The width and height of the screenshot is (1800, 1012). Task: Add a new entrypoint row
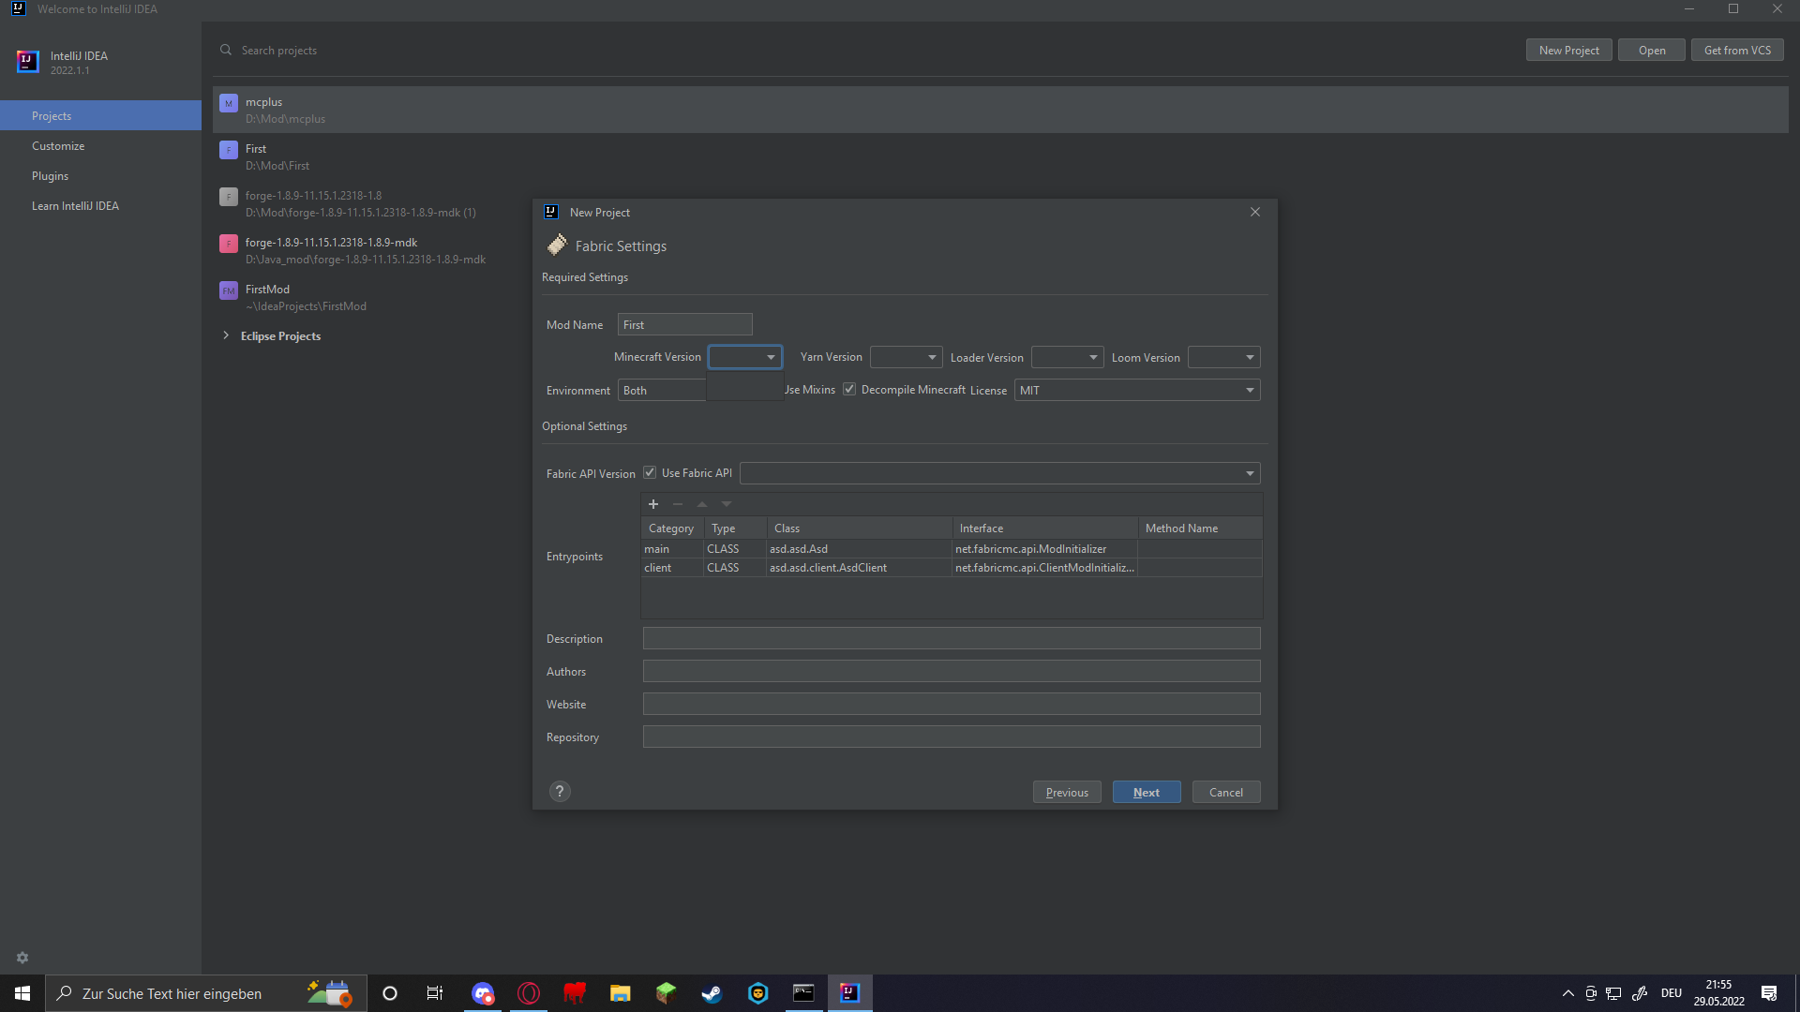[x=653, y=504]
